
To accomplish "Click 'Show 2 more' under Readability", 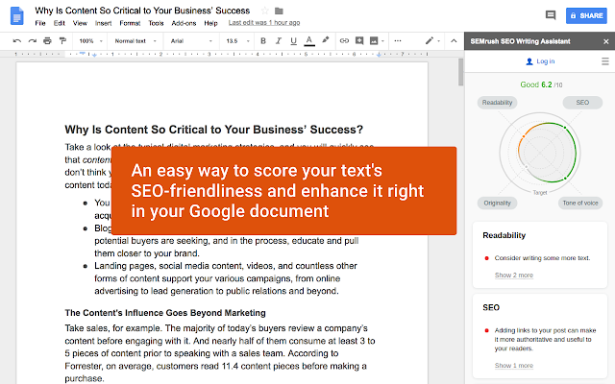I will click(x=514, y=276).
